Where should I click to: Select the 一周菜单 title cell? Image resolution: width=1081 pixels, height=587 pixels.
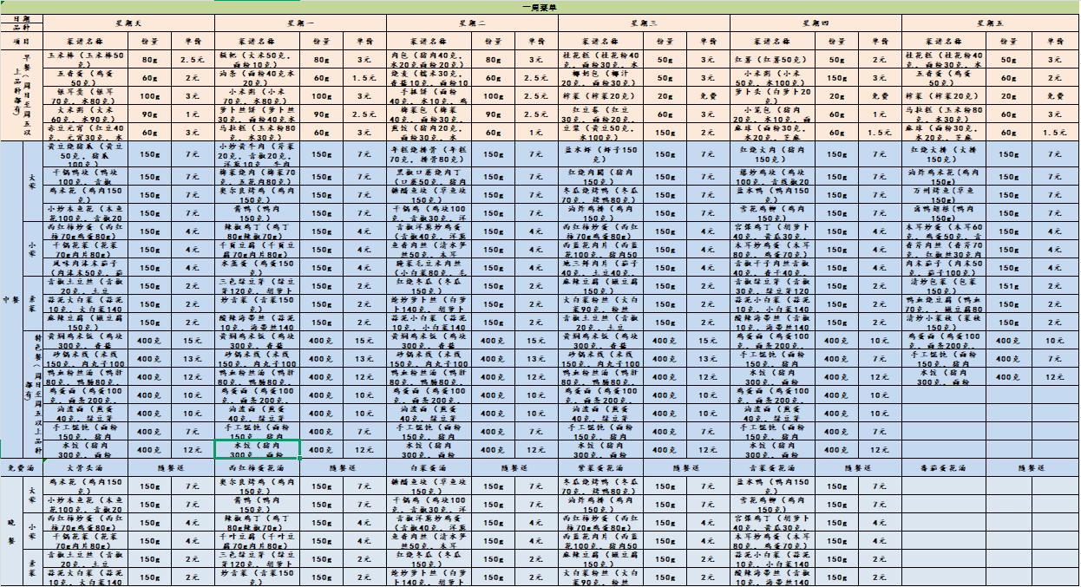(x=540, y=7)
